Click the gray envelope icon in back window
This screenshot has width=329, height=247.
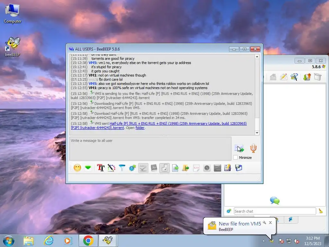273,77
